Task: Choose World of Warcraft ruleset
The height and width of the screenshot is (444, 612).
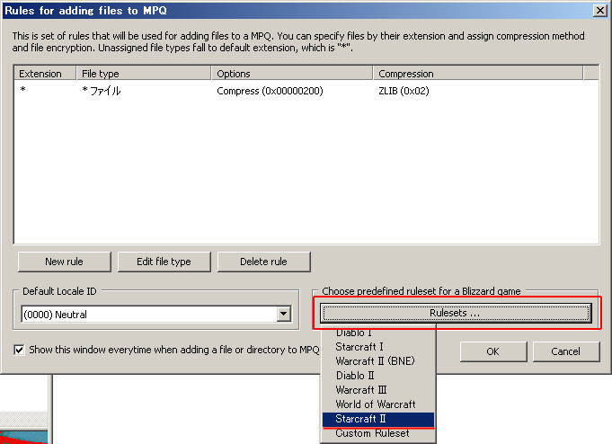Action: [377, 404]
